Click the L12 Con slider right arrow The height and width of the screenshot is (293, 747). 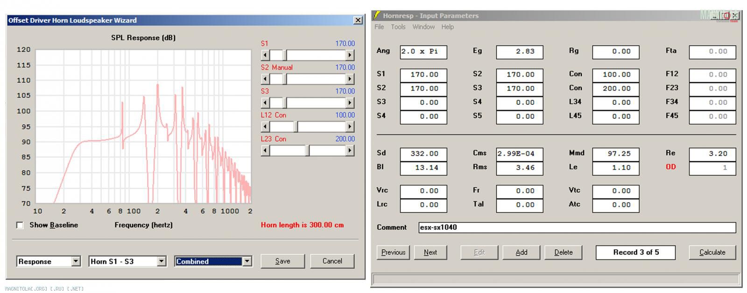(x=350, y=127)
